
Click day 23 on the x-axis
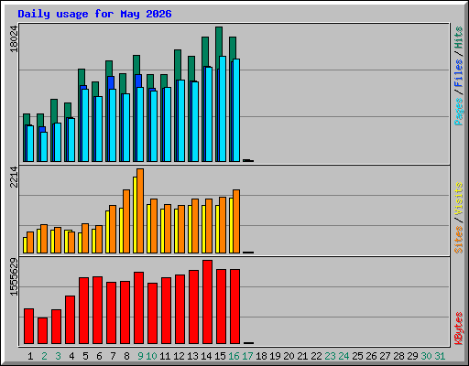[330, 356]
